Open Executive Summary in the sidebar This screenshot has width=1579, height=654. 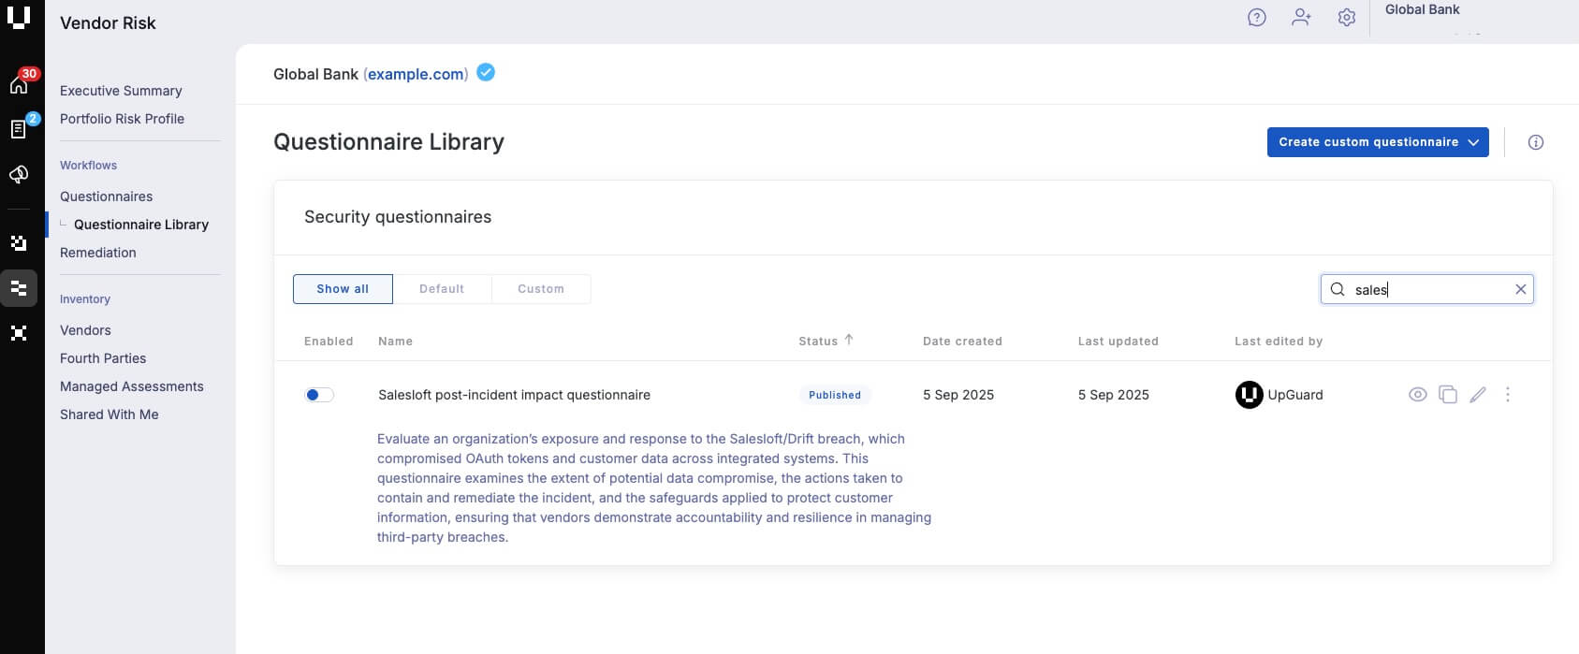point(121,91)
